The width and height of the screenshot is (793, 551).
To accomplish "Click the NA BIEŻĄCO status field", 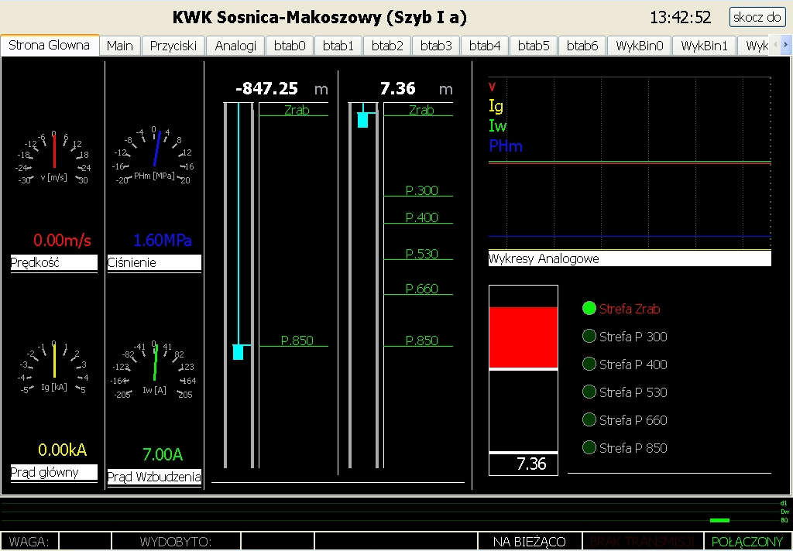I will (529, 542).
